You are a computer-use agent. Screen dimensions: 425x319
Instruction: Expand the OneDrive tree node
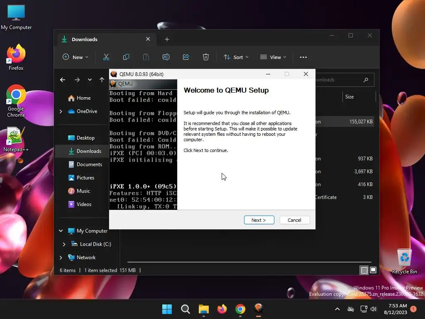point(61,111)
